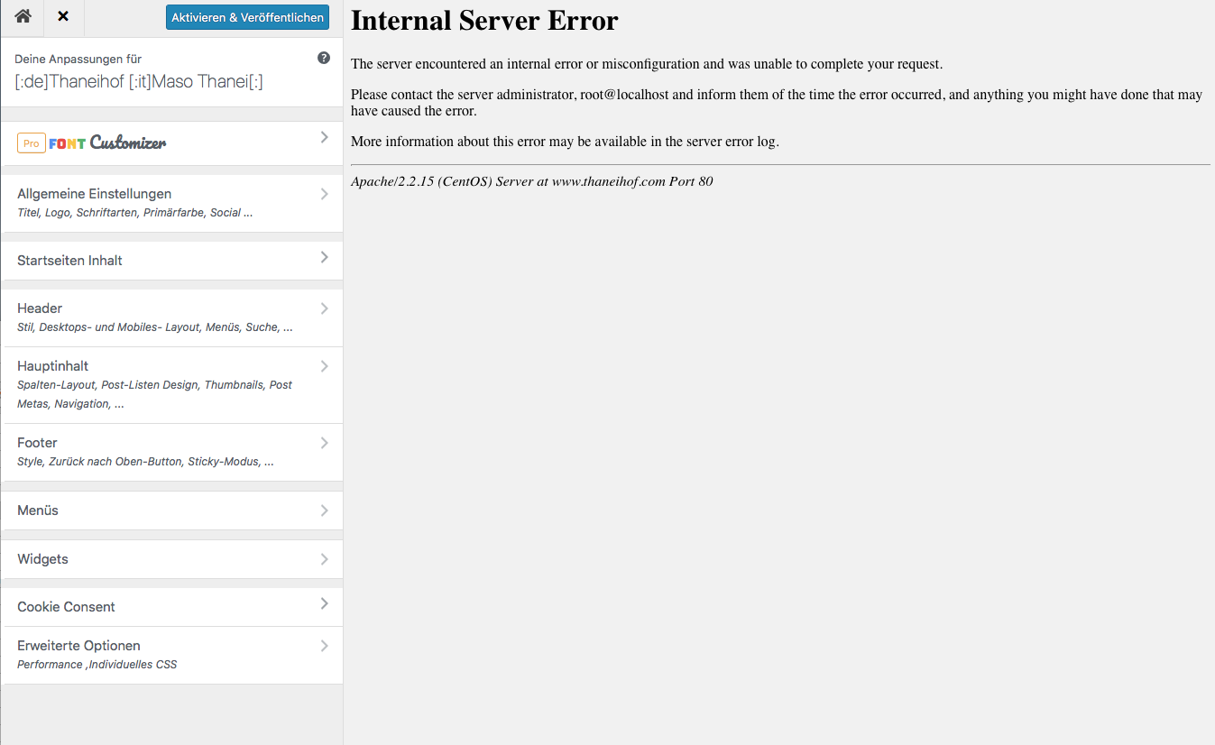Click the home icon in customizer header
Viewport: 1215px width, 745px height.
(x=23, y=17)
